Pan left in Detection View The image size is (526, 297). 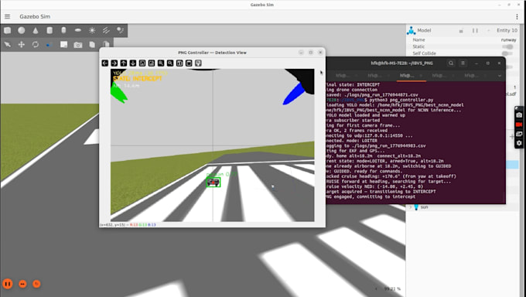pyautogui.click(x=105, y=63)
